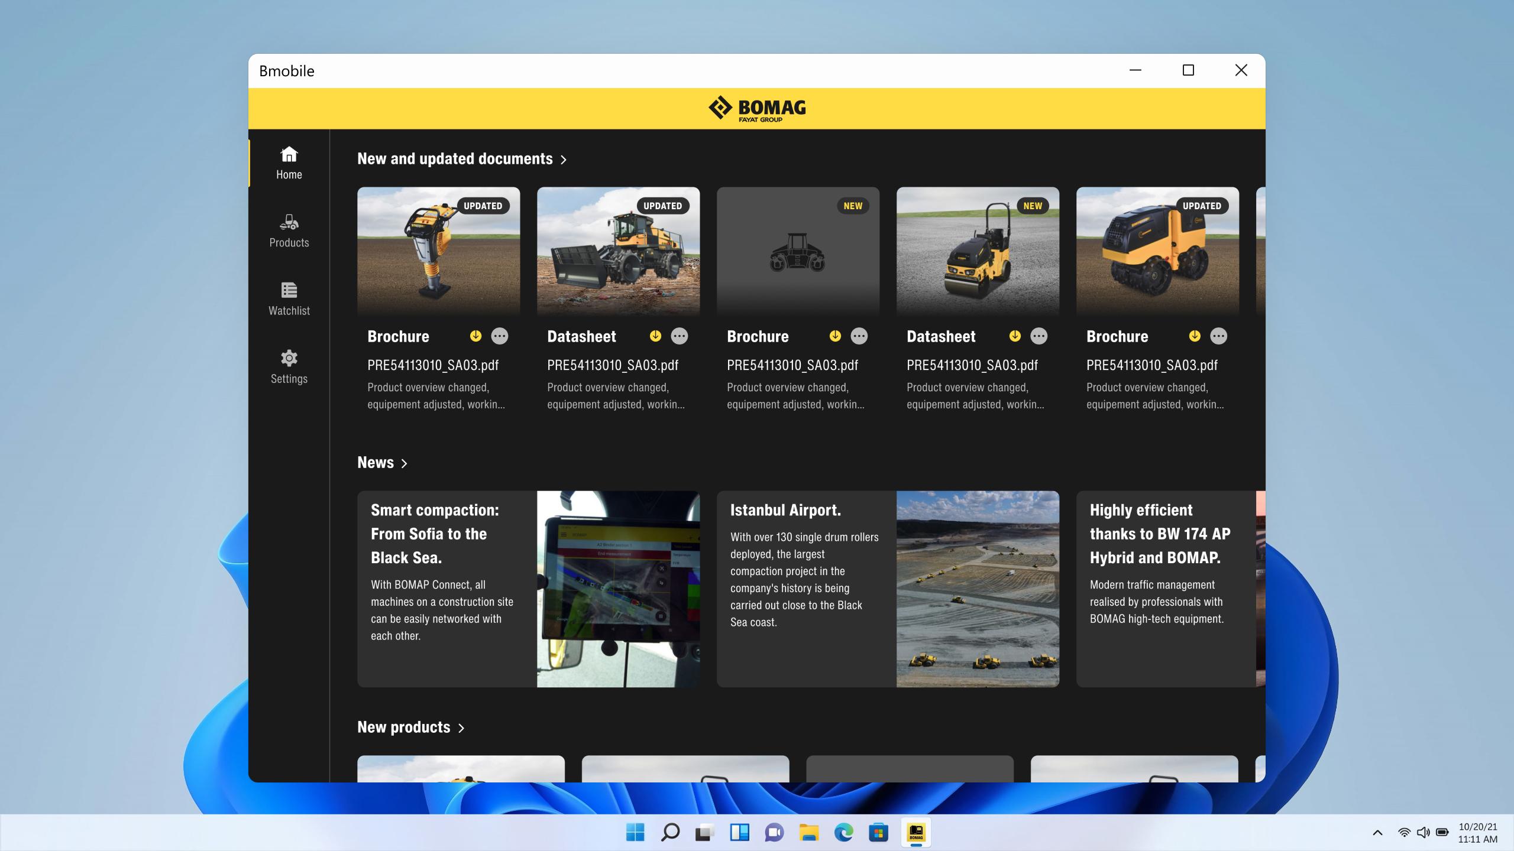
Task: Open the News heading link
Action: click(376, 463)
